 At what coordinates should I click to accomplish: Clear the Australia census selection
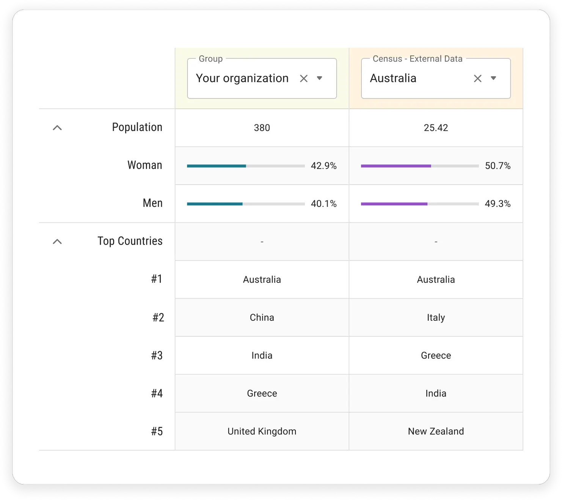pos(477,79)
